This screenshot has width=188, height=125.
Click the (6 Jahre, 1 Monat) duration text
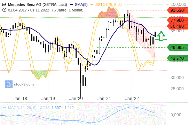point(68,10)
